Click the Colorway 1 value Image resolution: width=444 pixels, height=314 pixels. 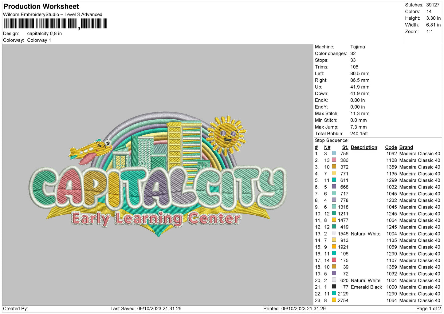point(39,40)
